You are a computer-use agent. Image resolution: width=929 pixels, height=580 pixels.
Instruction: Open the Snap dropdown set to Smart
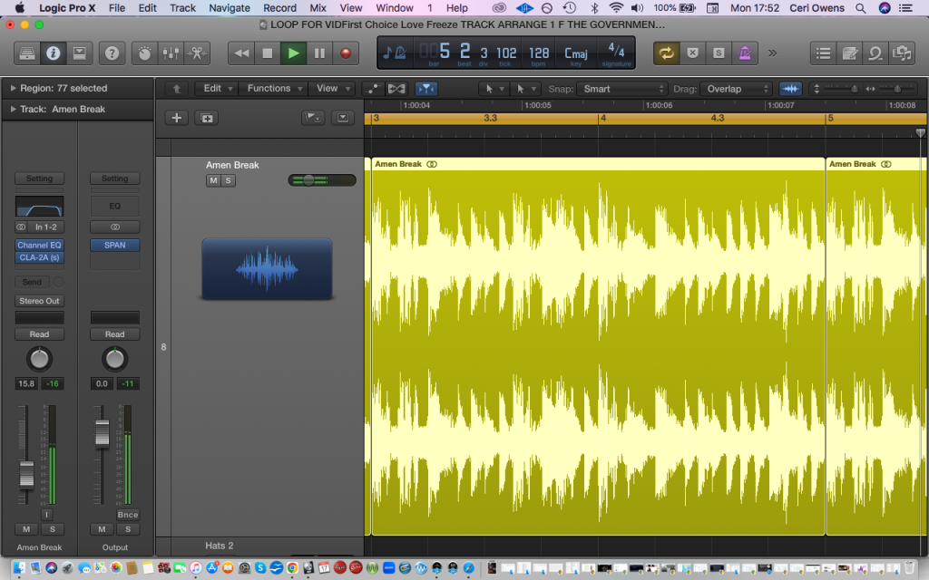(x=623, y=89)
